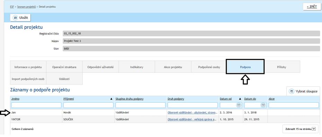Open the Zobrazit 15 na stránku dropdown

click(314, 129)
